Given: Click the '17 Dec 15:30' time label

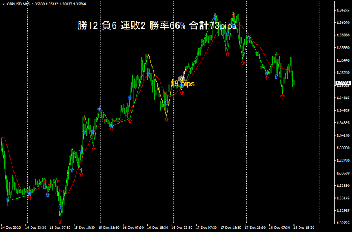Looking at the screenshot, I should click(x=231, y=228).
